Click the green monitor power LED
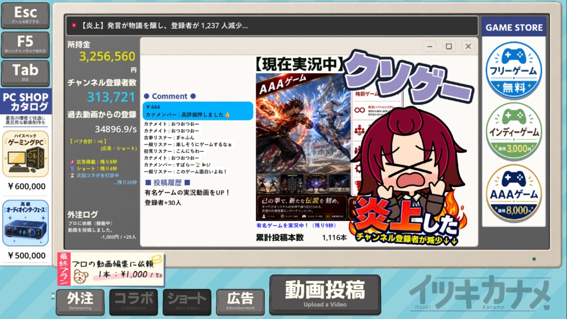Viewport: 567px width, 319px height. (534, 259)
